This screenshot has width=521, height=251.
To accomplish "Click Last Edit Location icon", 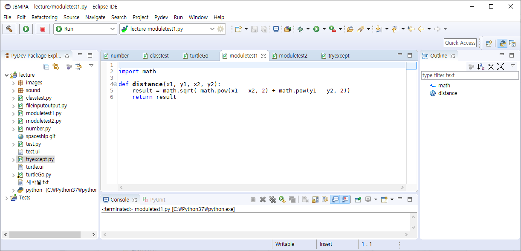I will pyautogui.click(x=411, y=29).
